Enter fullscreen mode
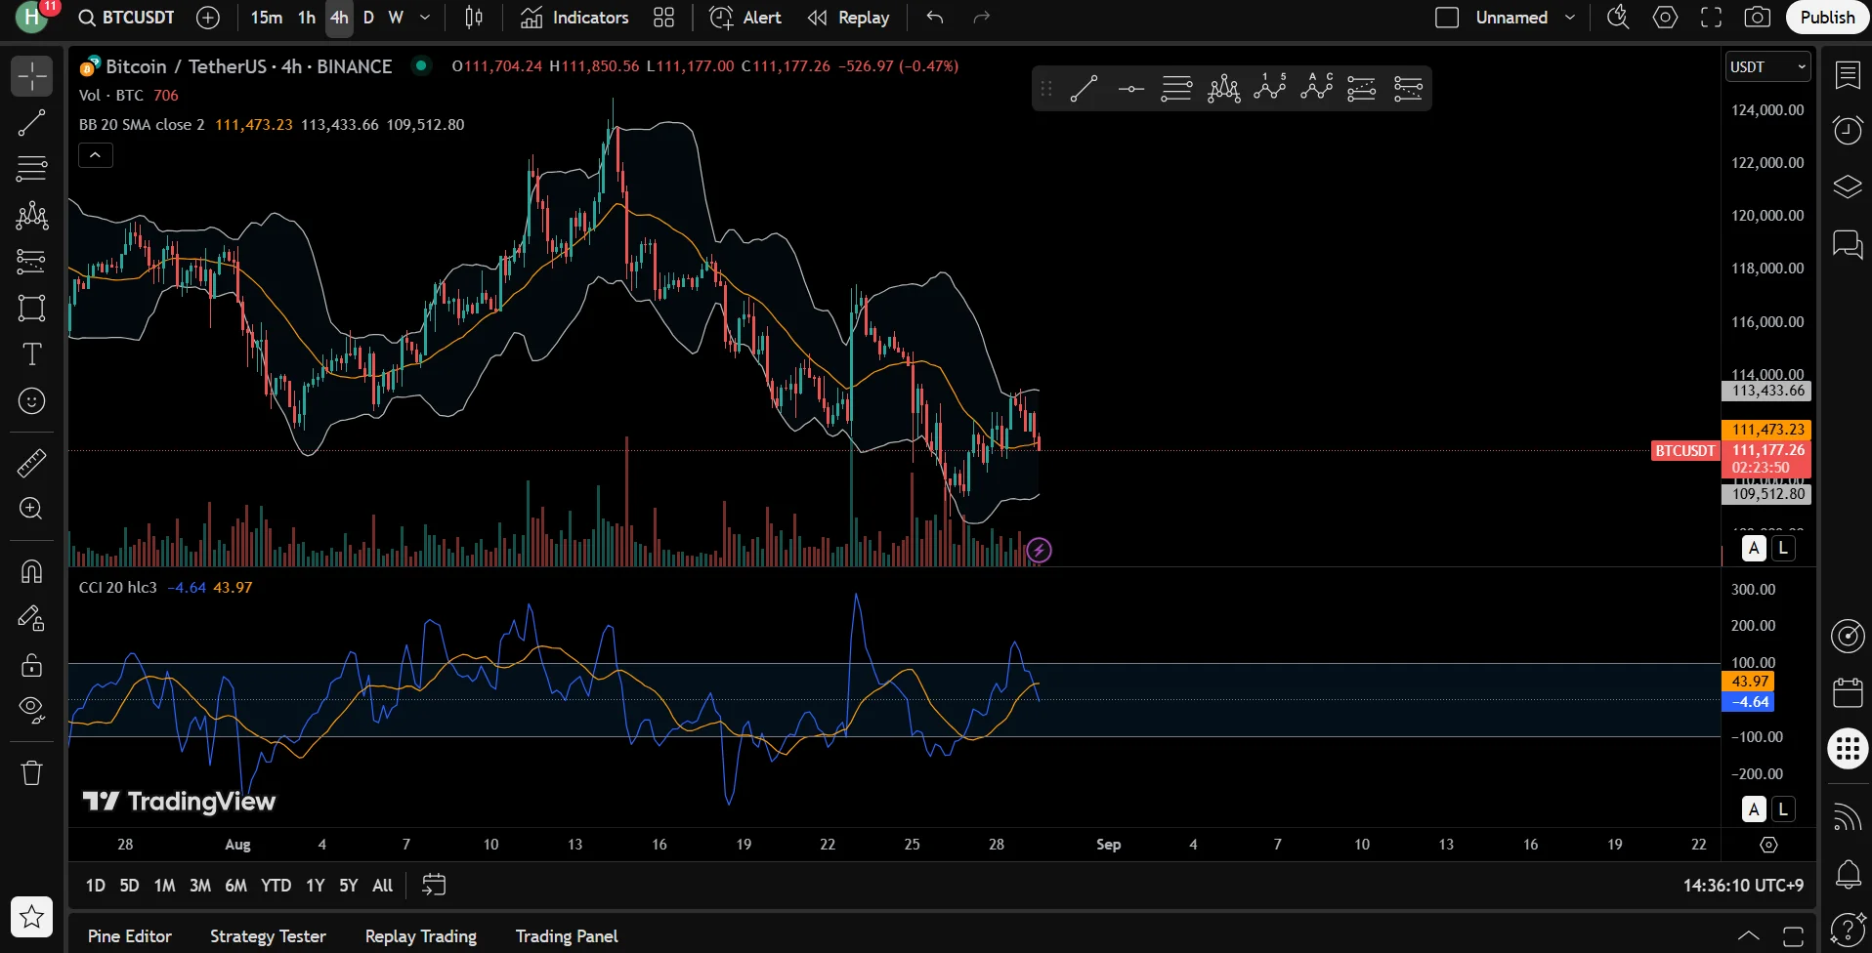Image resolution: width=1872 pixels, height=953 pixels. tap(1711, 18)
